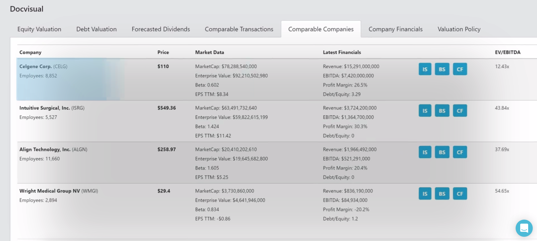The height and width of the screenshot is (241, 537).
Task: Select the Intuitive Surgical, Inc. company name
Action: [x=44, y=108]
